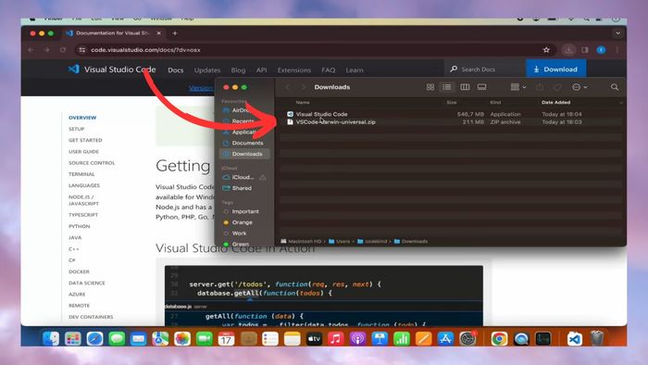Sort by the Date Added column header

(555, 102)
